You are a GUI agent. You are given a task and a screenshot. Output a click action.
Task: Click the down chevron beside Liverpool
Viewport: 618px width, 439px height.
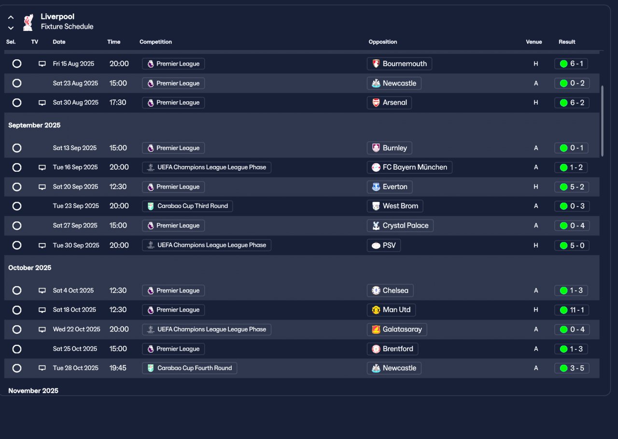pyautogui.click(x=11, y=28)
